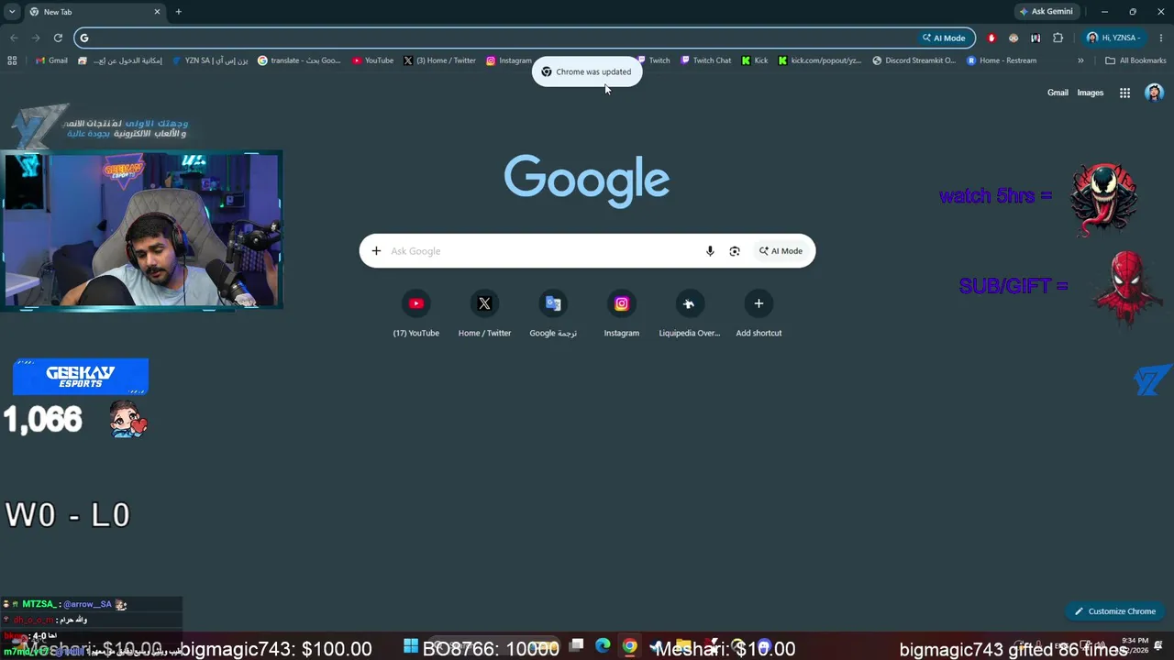Close the New Tab tab

157,12
